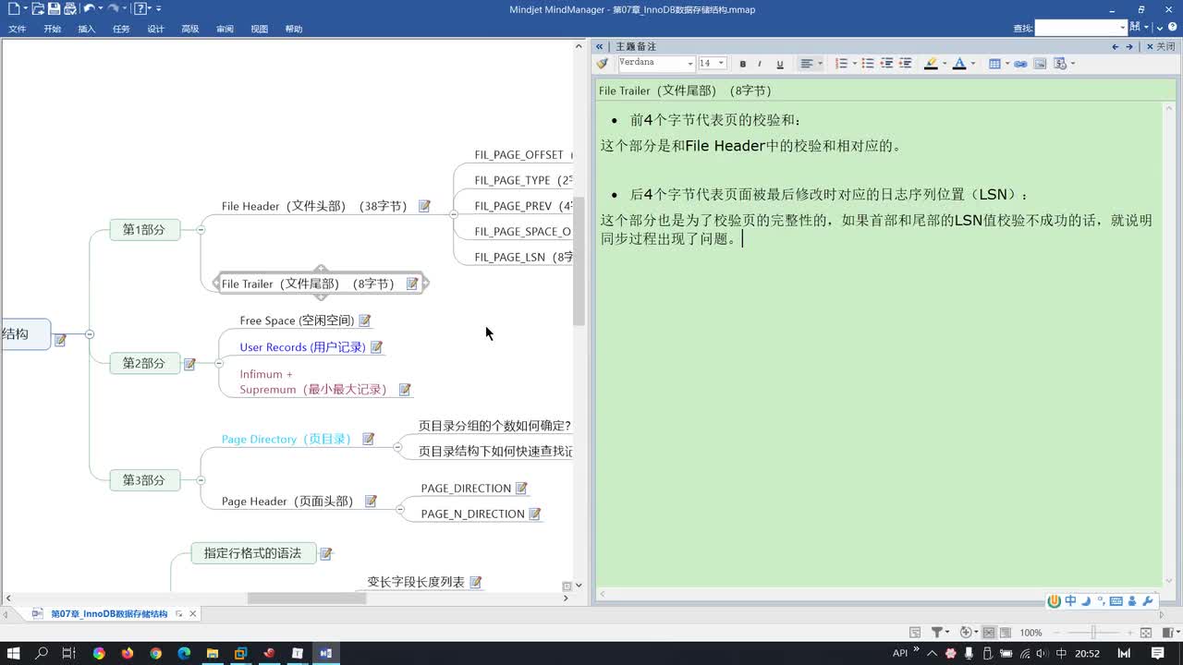
Task: Open notes icon on File Header topic
Action: [424, 206]
